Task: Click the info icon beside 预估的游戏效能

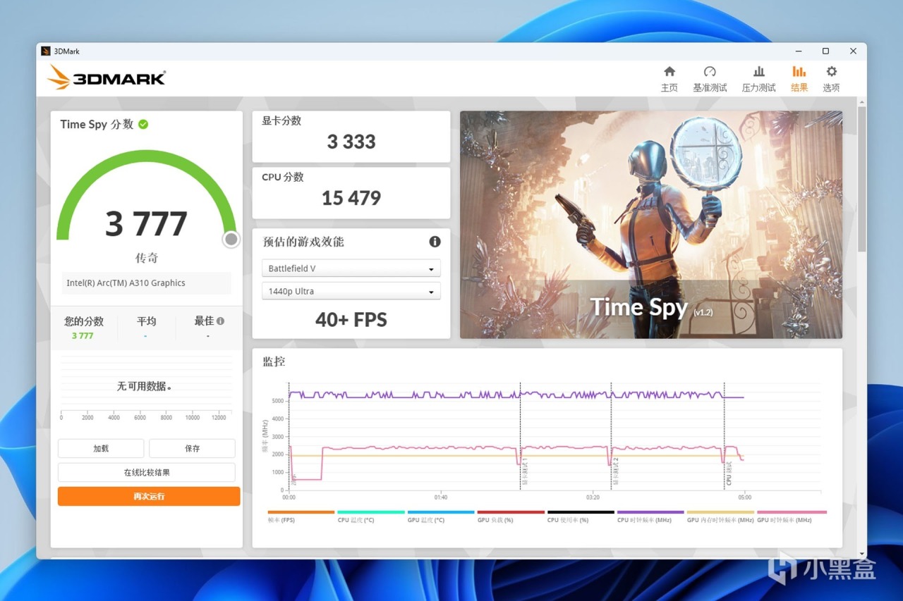Action: pyautogui.click(x=435, y=242)
